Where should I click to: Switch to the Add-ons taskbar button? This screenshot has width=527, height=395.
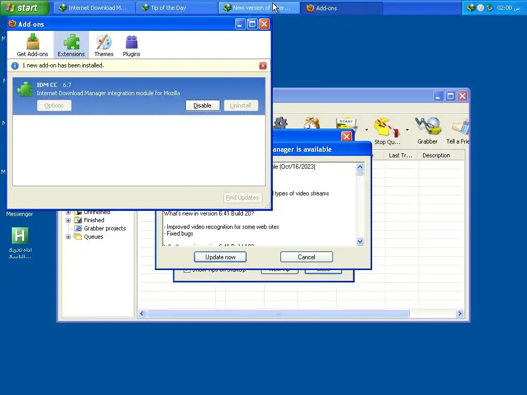coord(341,8)
